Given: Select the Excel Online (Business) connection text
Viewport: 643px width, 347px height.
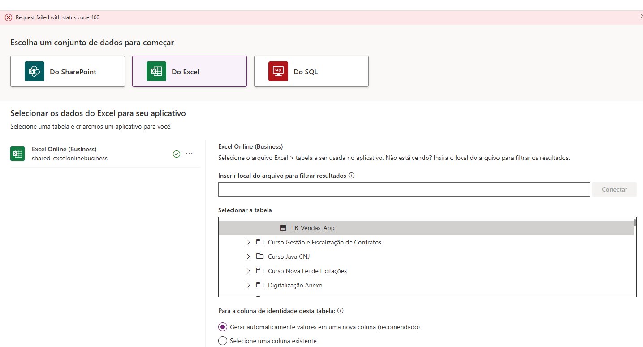Looking at the screenshot, I should [64, 149].
